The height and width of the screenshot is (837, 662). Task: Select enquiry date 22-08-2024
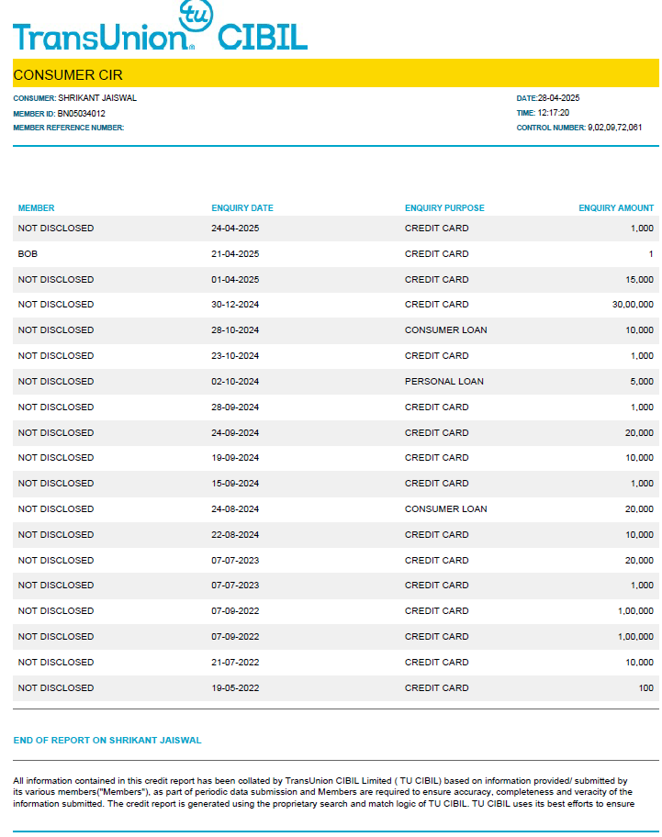(x=235, y=534)
